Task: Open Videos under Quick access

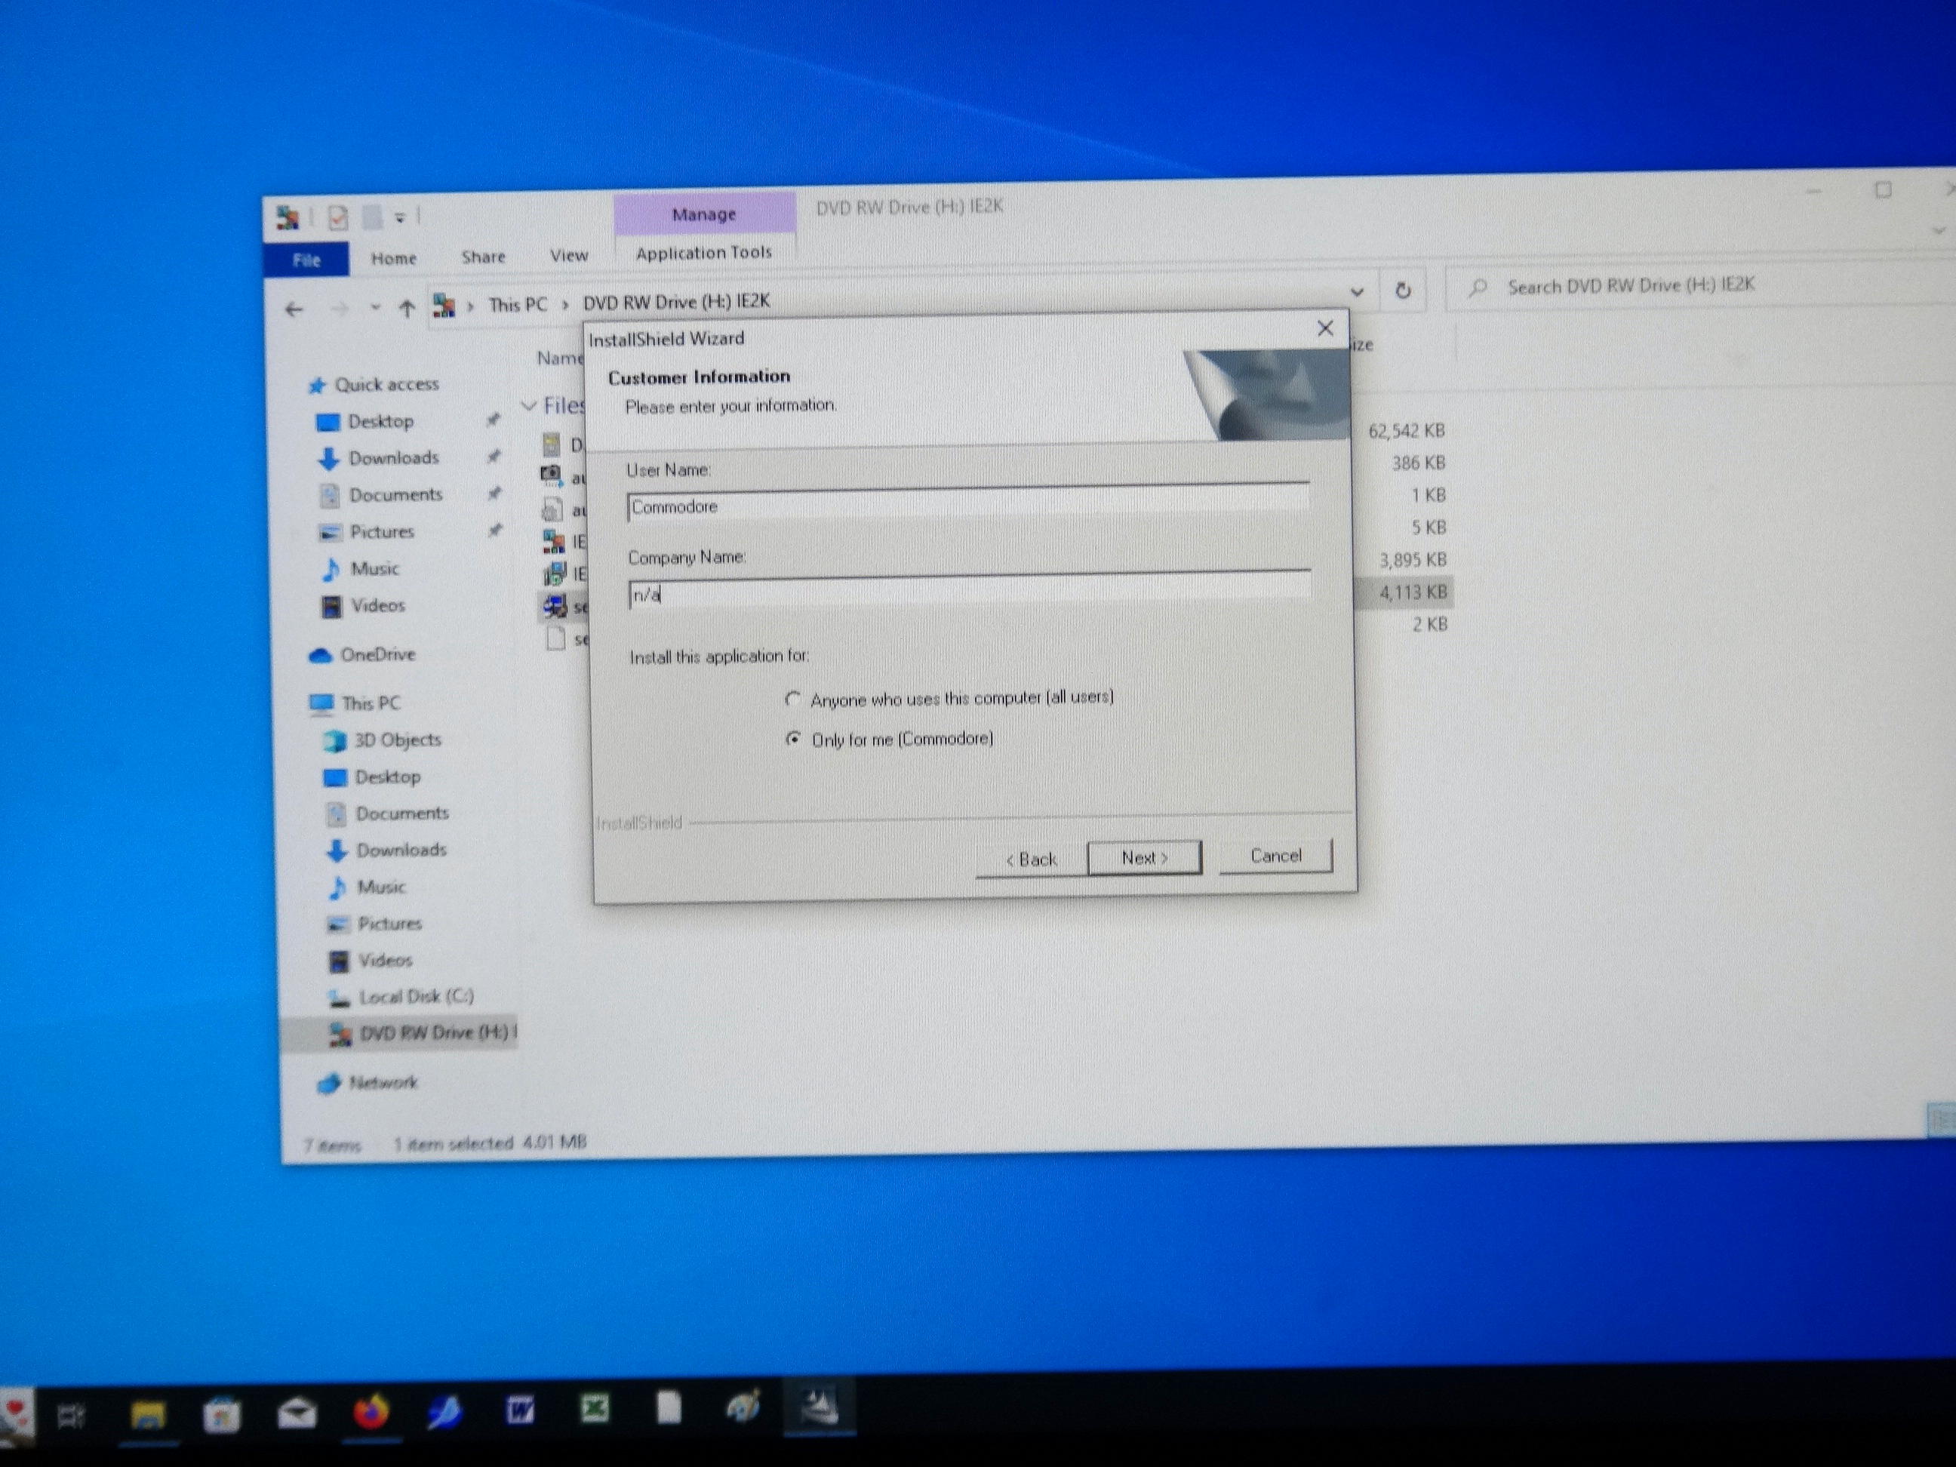Action: point(377,606)
